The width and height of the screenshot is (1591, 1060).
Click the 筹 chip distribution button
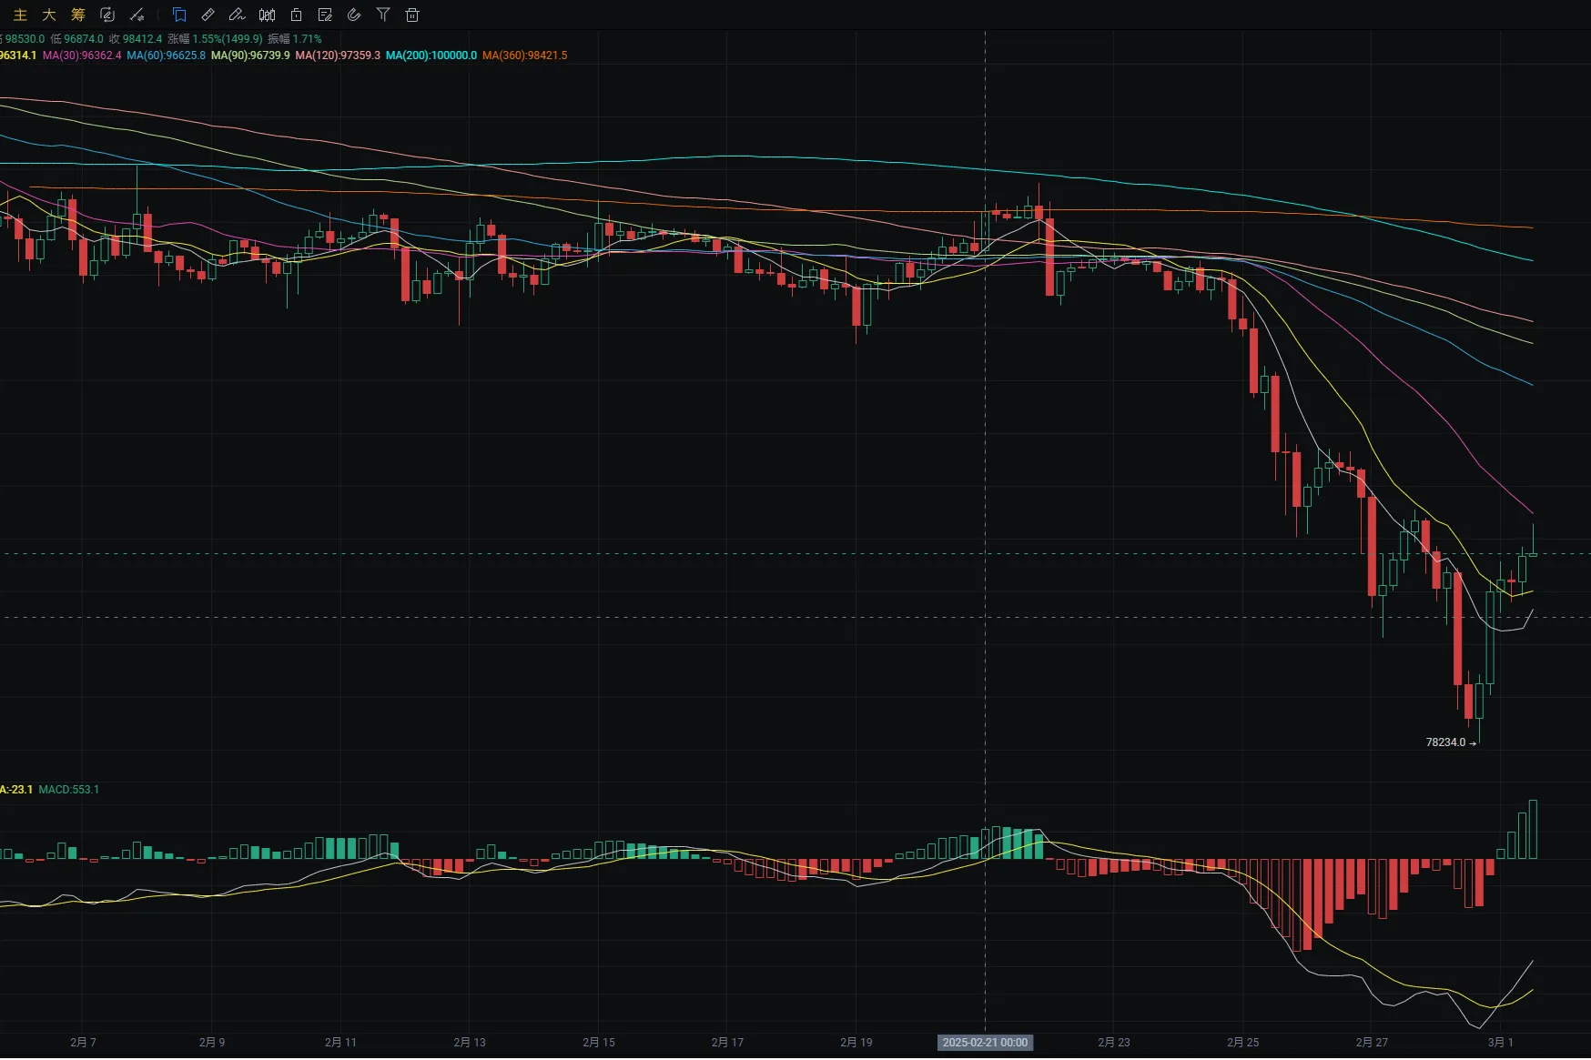click(78, 15)
